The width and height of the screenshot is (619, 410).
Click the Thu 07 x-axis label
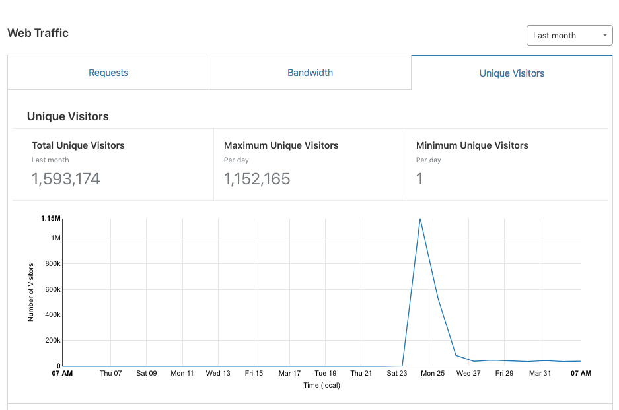click(x=110, y=373)
